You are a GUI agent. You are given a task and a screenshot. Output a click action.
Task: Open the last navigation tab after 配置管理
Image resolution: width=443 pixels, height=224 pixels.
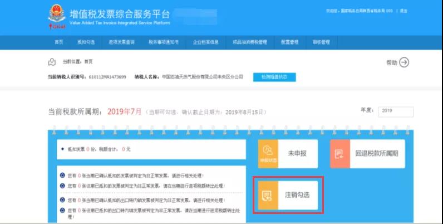tap(321, 42)
